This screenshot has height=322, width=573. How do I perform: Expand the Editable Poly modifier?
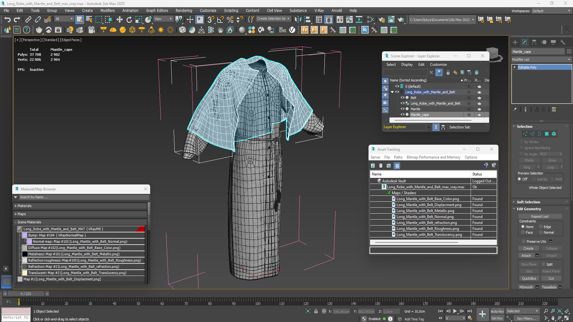pyautogui.click(x=515, y=67)
